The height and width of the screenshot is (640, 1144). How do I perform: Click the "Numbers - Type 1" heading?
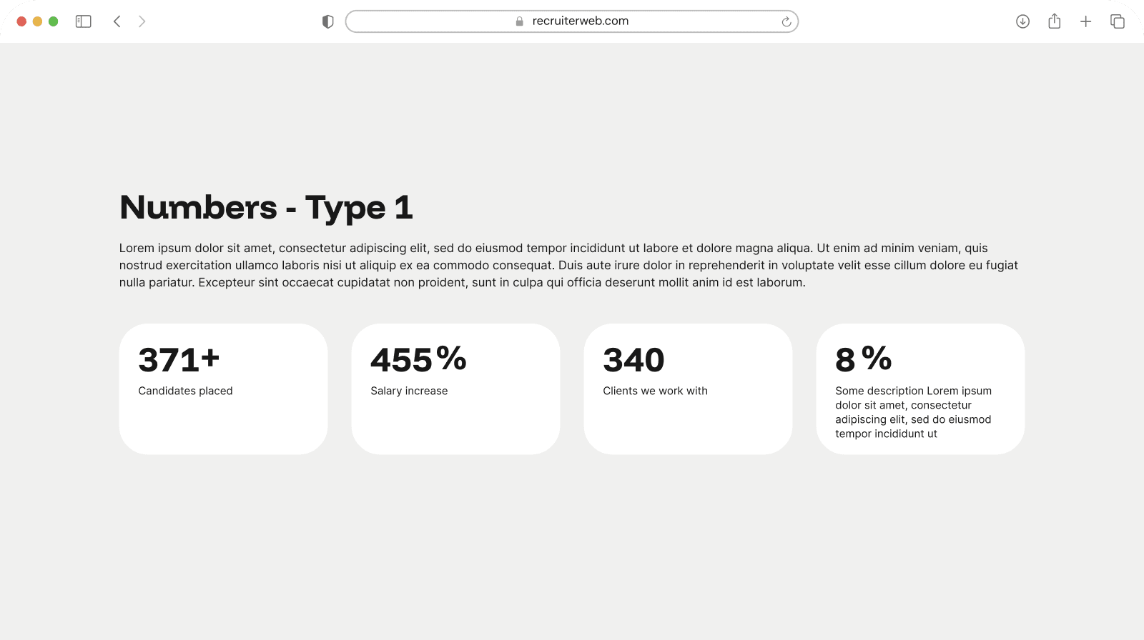[x=266, y=208]
